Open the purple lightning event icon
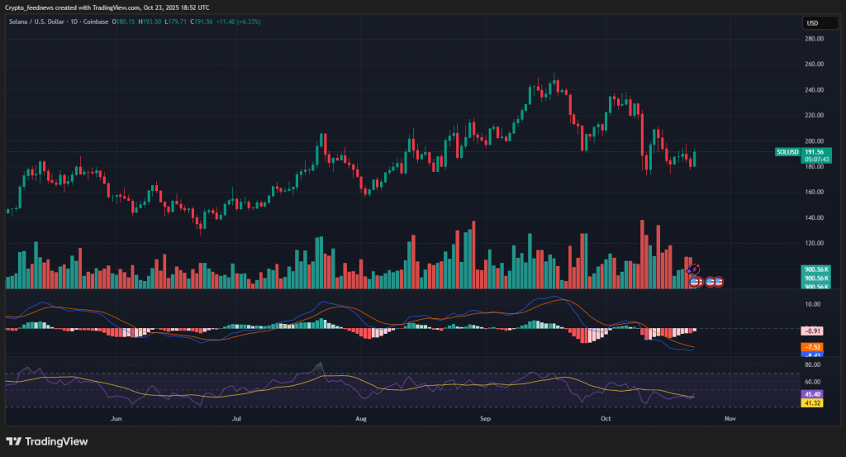Screen dimensions: 846x457 pos(694,269)
